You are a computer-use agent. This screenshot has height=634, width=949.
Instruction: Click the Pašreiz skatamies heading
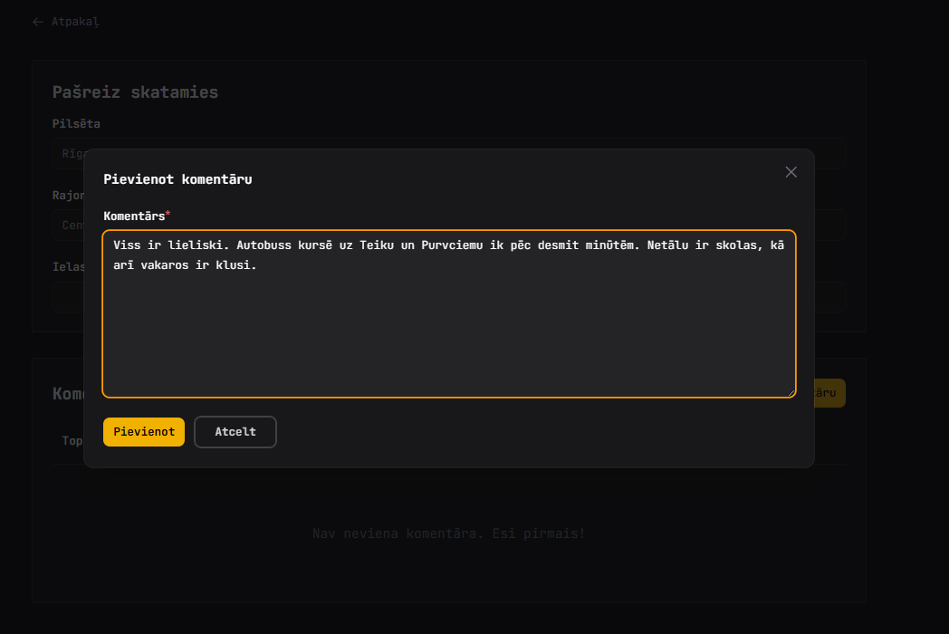135,92
